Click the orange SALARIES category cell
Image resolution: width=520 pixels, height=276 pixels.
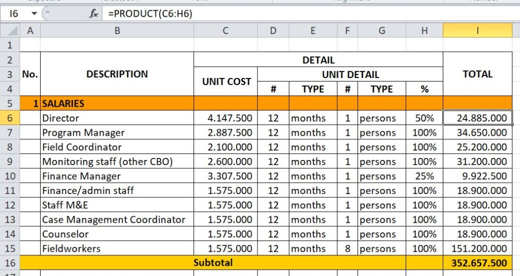tap(117, 103)
